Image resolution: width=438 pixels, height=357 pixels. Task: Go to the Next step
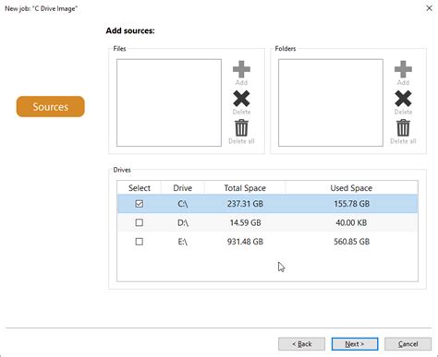point(355,344)
